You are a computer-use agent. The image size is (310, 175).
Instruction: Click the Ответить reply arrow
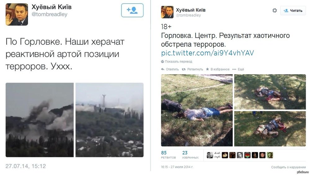pyautogui.click(x=163, y=69)
